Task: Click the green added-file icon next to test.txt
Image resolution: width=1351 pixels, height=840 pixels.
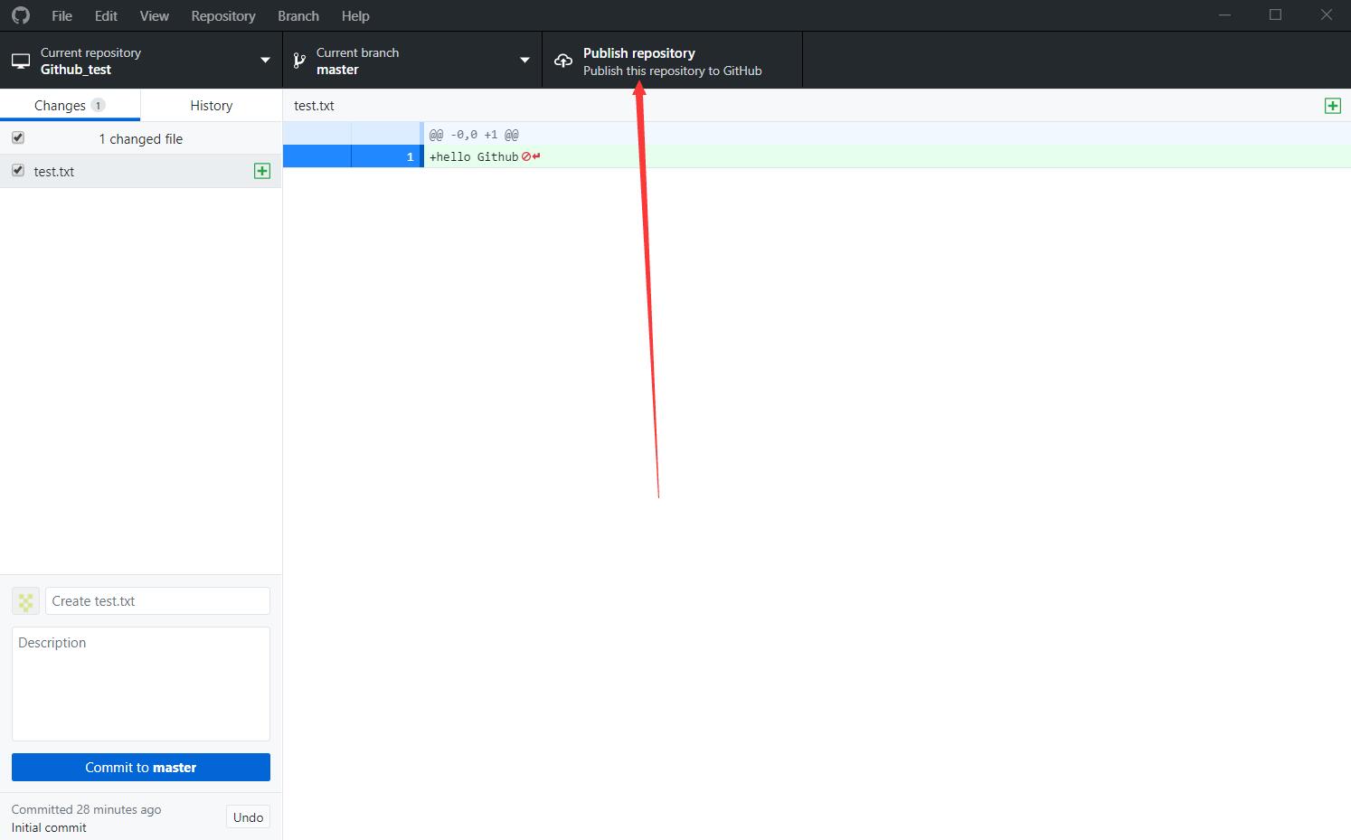Action: tap(261, 170)
